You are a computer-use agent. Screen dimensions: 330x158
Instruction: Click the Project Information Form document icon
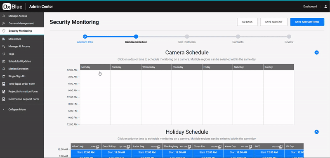coord(4,91)
